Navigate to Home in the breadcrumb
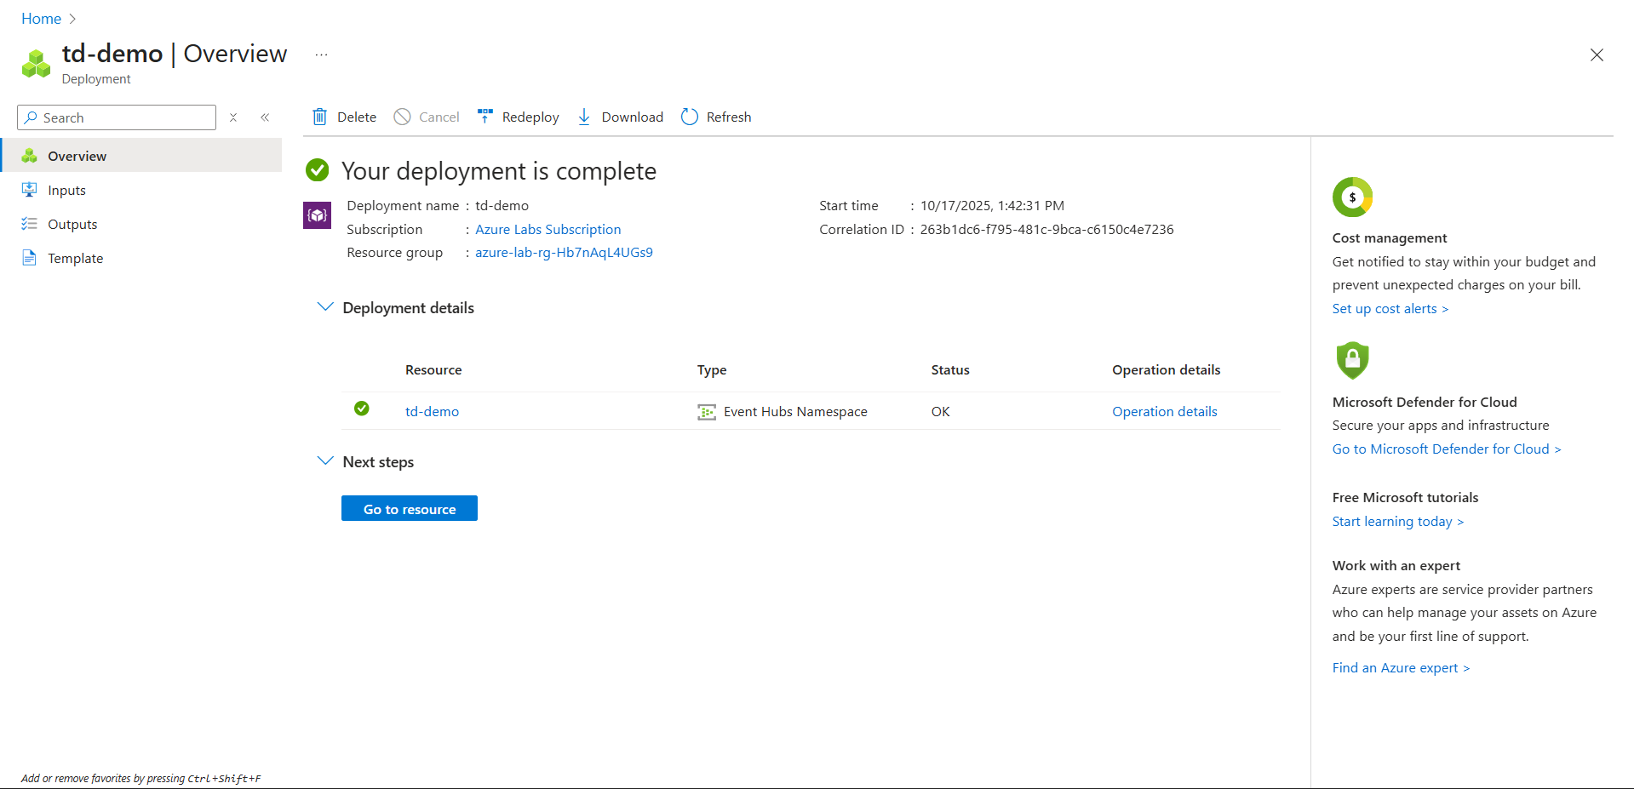Screen dimensions: 1634x789 (41, 19)
